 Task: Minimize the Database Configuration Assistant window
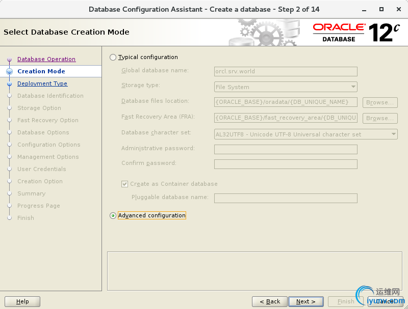(364, 10)
